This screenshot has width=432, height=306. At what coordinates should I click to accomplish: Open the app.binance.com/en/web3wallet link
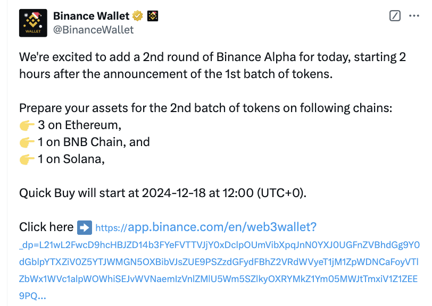point(206,227)
